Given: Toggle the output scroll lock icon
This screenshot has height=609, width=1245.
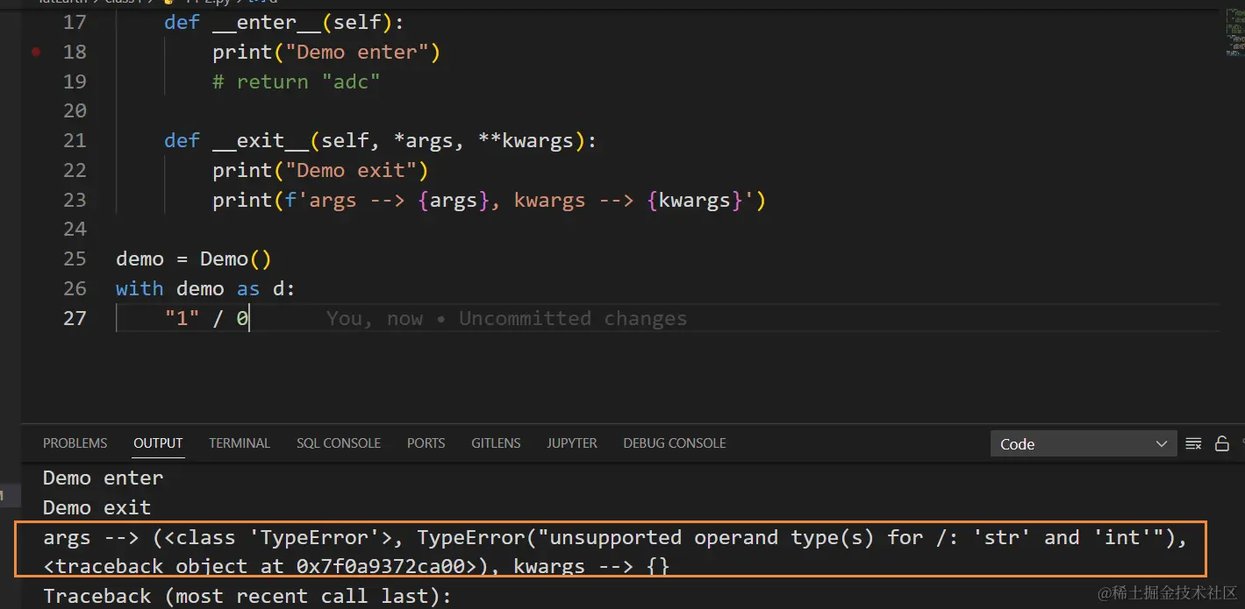Looking at the screenshot, I should coord(1221,443).
